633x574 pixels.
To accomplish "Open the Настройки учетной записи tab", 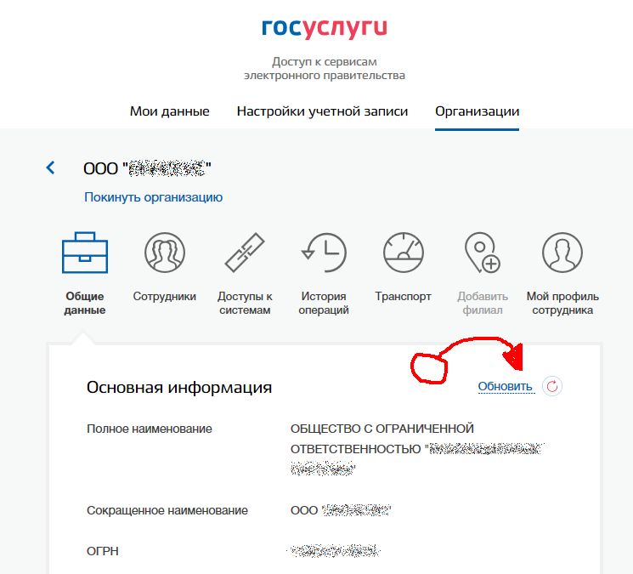I will pos(322,111).
